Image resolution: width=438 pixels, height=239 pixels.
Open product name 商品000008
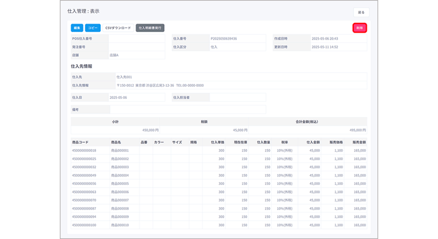pos(120,208)
